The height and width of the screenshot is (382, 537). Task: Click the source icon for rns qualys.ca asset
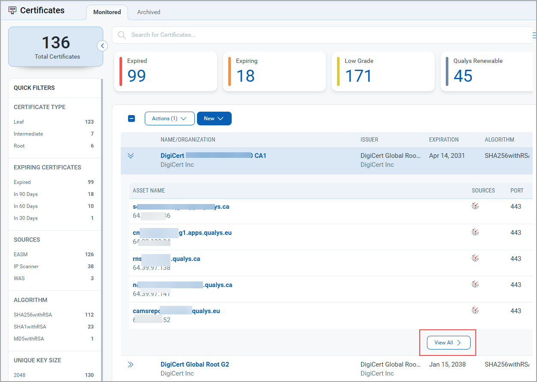(475, 258)
